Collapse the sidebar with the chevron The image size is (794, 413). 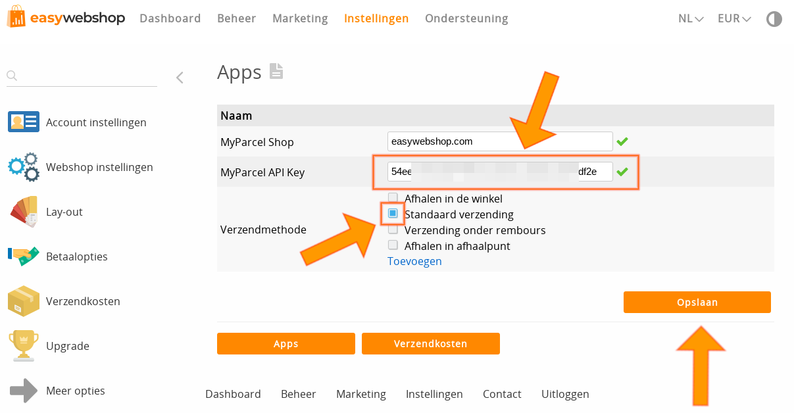pos(180,77)
